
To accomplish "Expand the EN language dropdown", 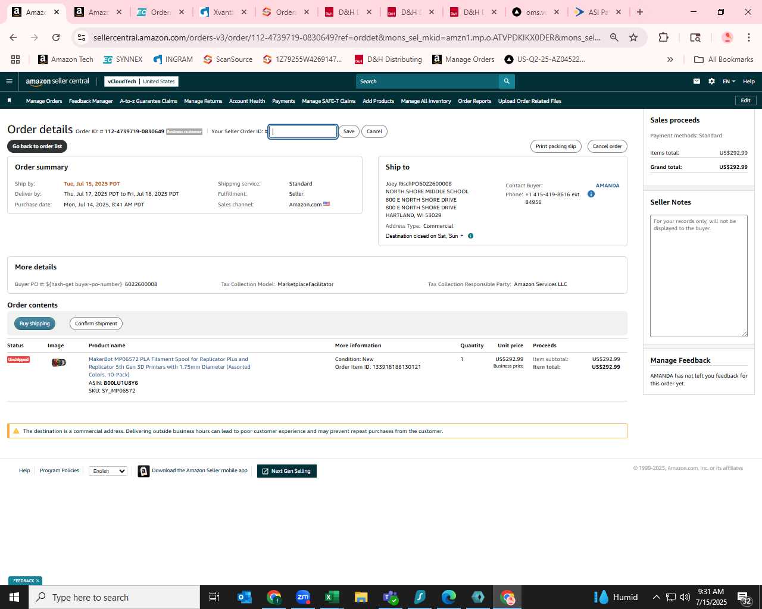I will (729, 81).
